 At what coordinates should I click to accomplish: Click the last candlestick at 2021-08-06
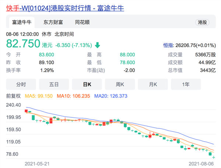214,157
